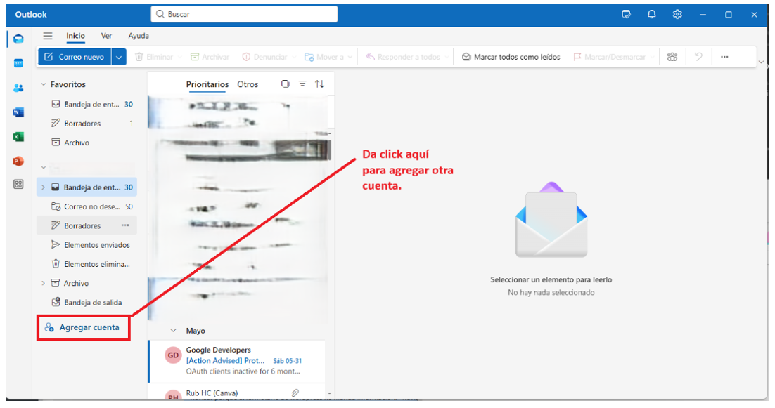Open the More apps grid icon
The width and height of the screenshot is (775, 408).
tap(18, 185)
